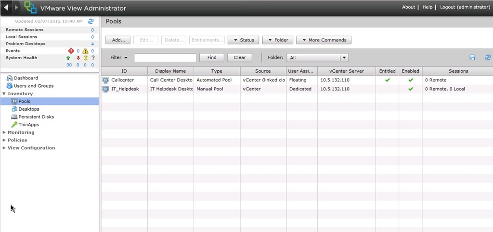Click the red error events icon

tap(71, 51)
